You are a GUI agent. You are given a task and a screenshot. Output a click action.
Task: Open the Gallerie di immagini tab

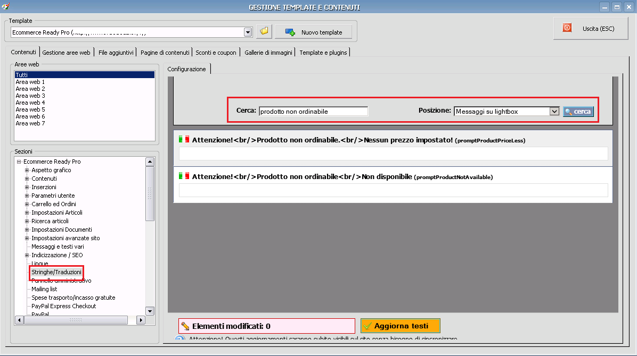[268, 53]
